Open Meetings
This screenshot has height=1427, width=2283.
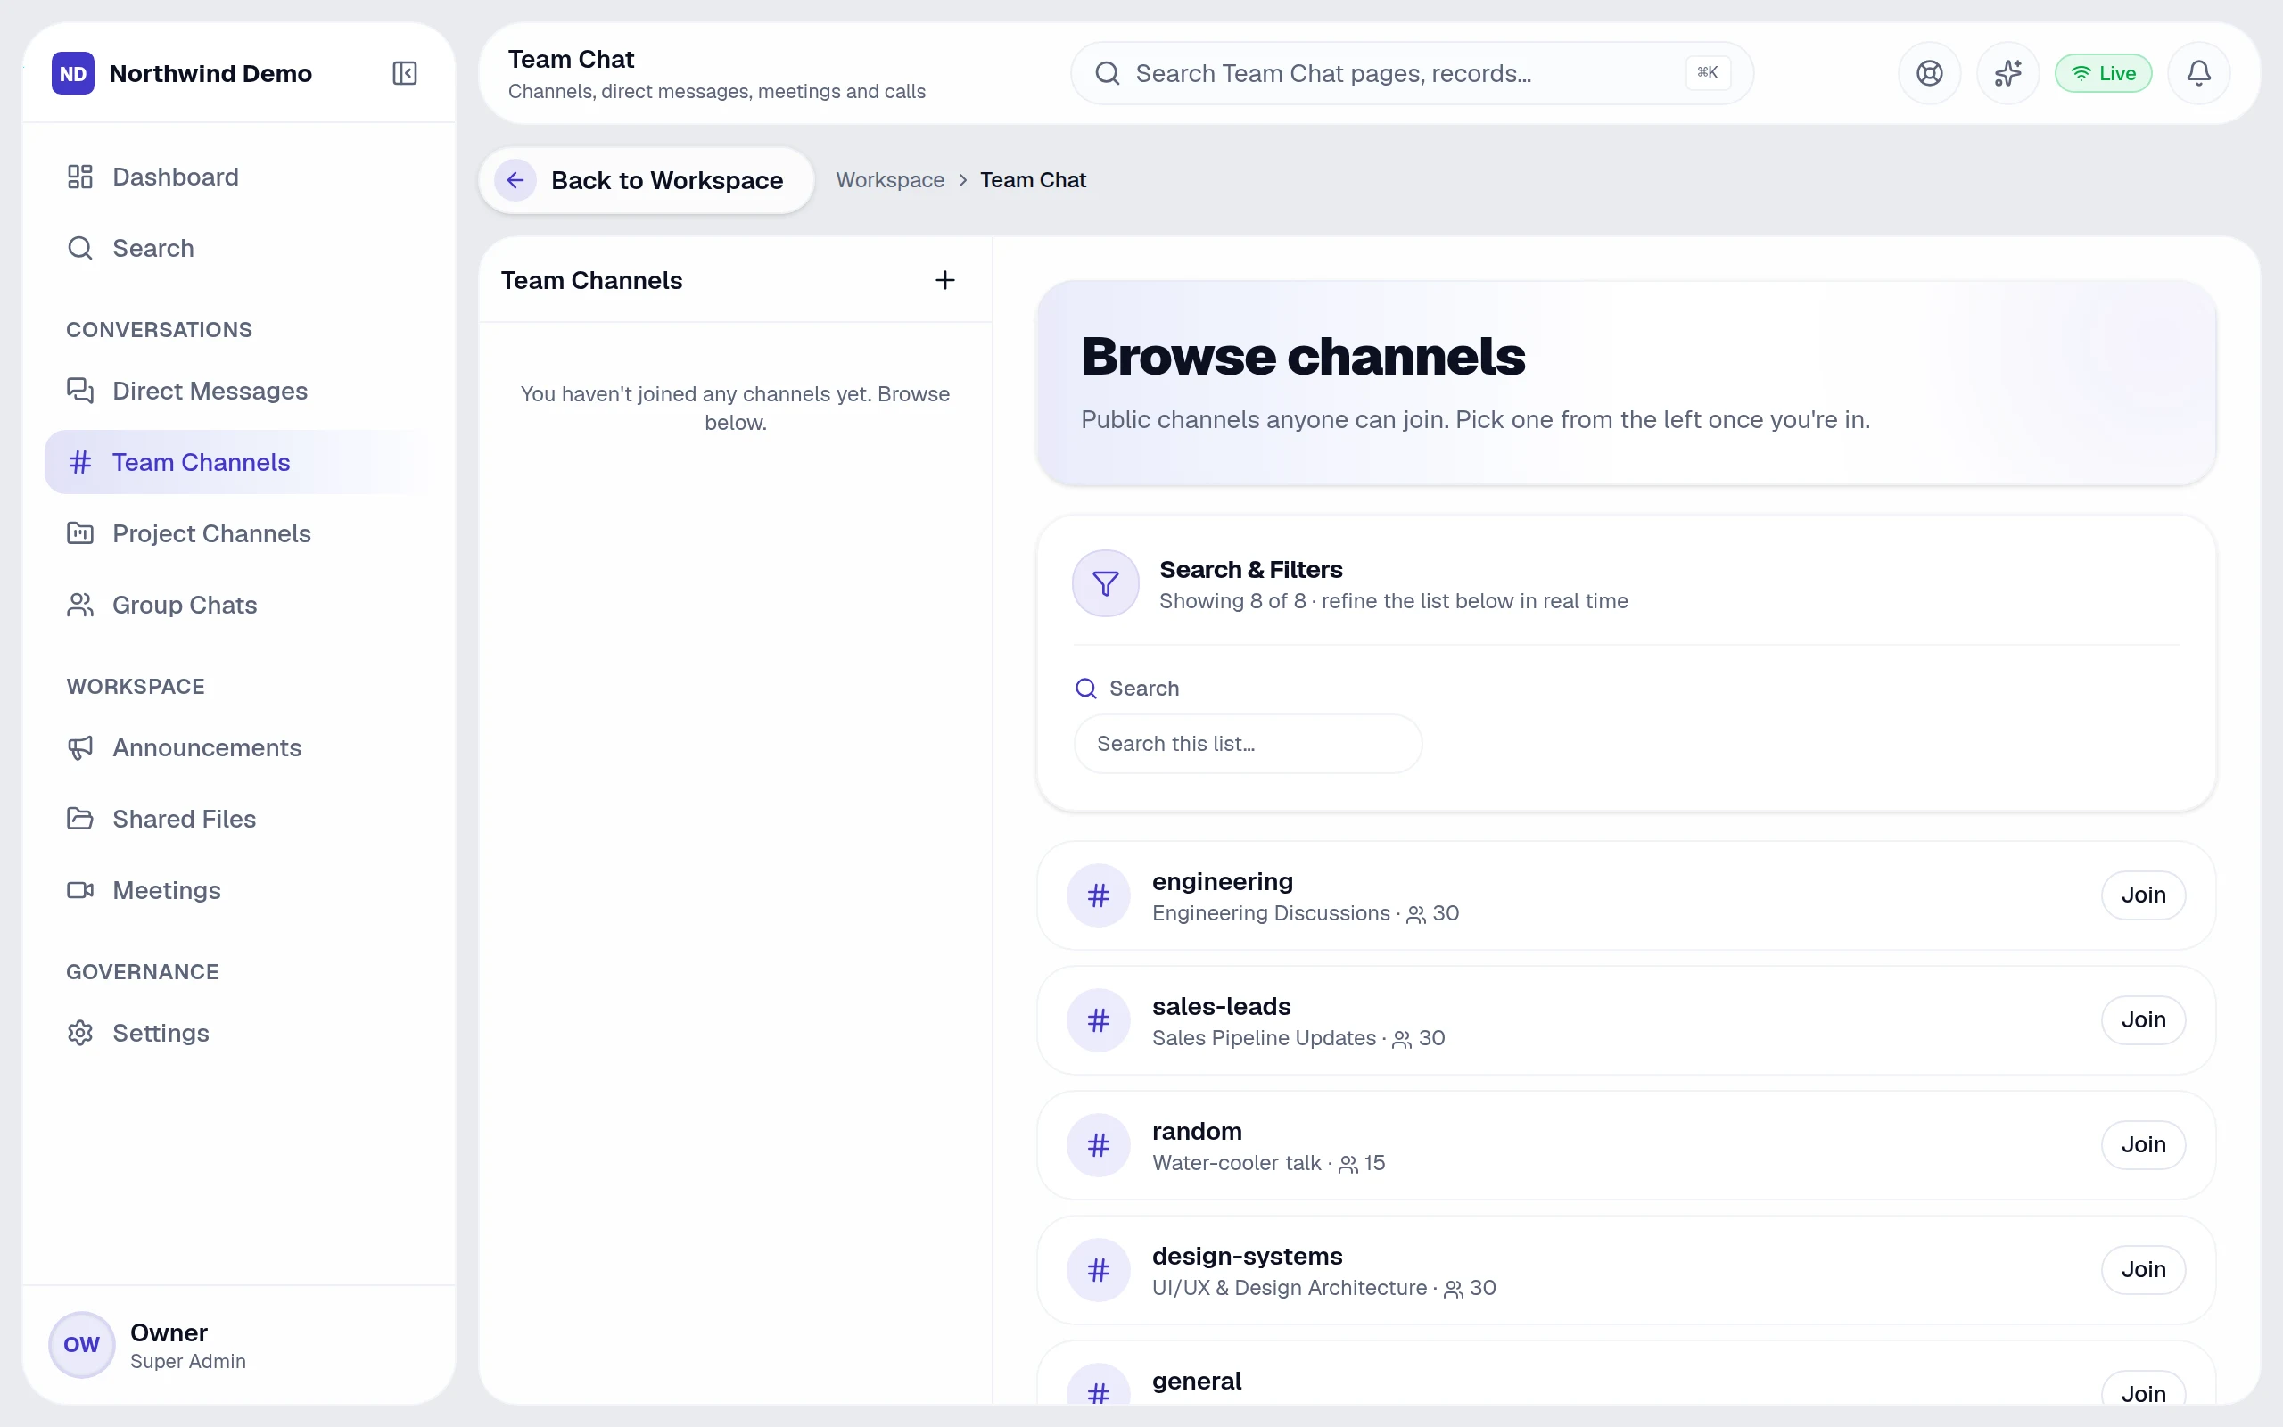pyautogui.click(x=238, y=890)
